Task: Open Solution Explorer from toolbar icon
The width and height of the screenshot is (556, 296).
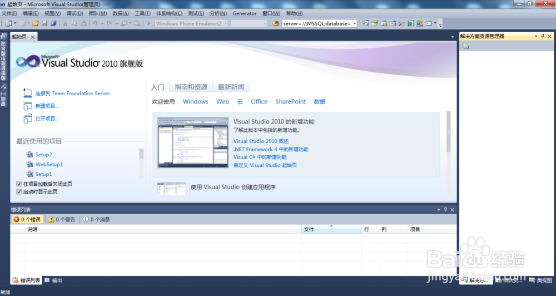Action: 366,23
